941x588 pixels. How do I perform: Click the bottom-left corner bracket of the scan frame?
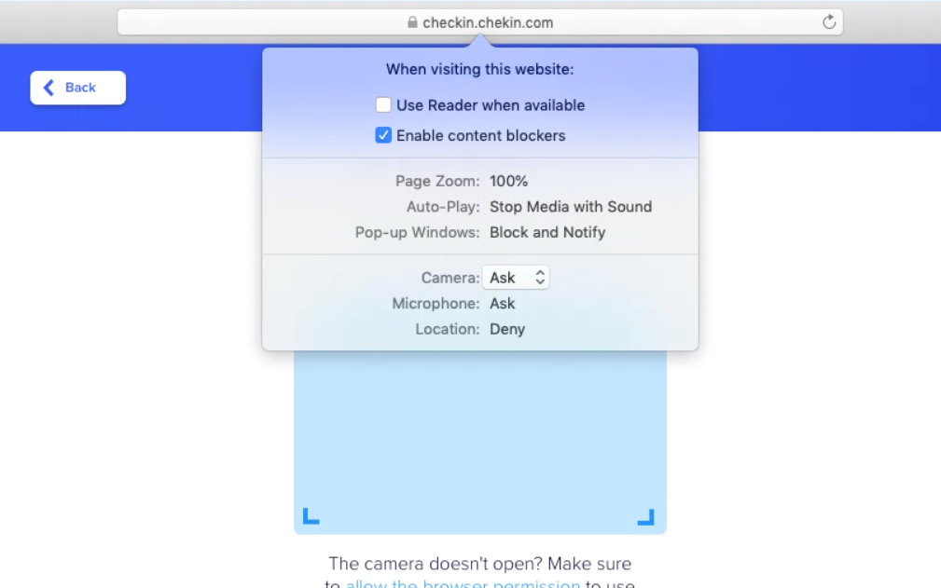(311, 516)
